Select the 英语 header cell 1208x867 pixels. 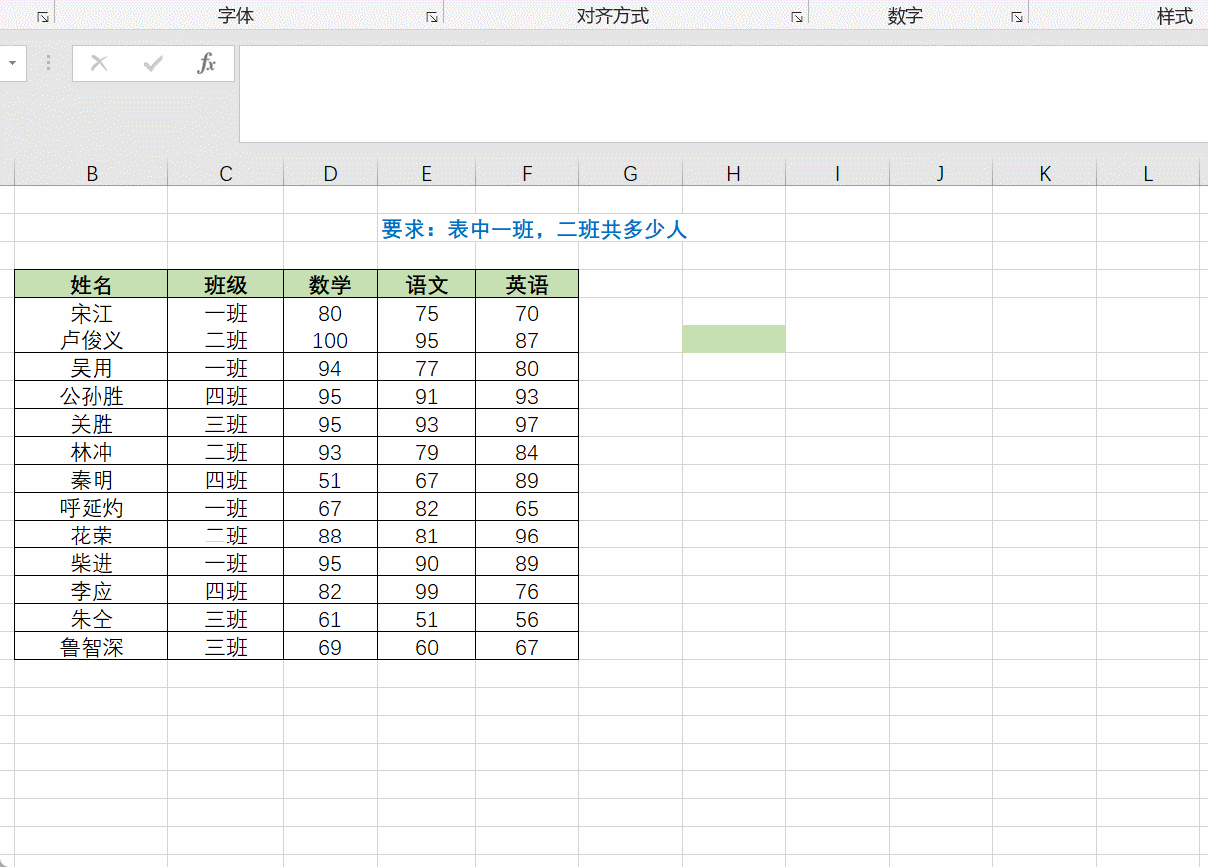point(527,284)
